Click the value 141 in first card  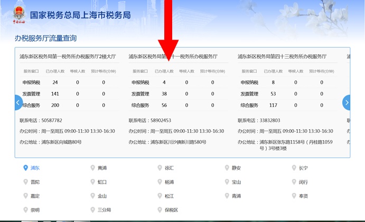(x=55, y=94)
